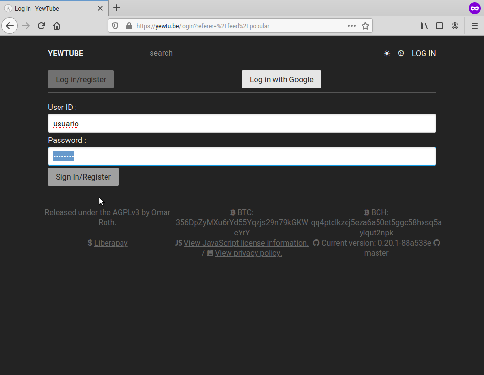Click the Password input field
The height and width of the screenshot is (375, 484).
click(x=242, y=156)
